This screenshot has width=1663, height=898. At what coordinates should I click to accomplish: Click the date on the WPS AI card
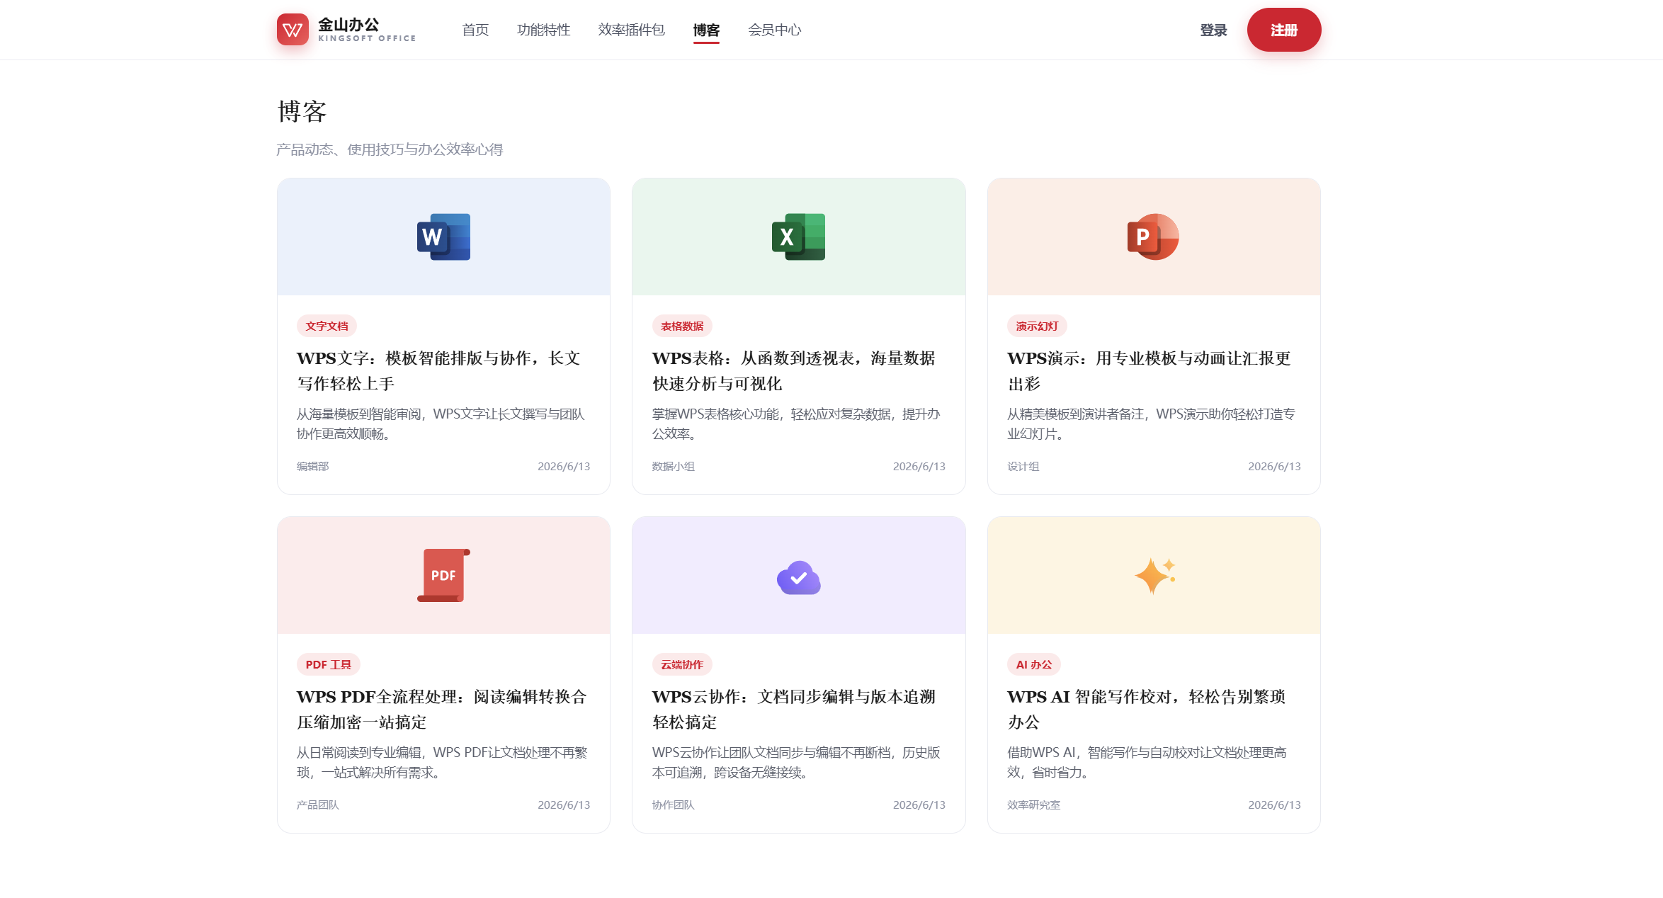pos(1274,805)
